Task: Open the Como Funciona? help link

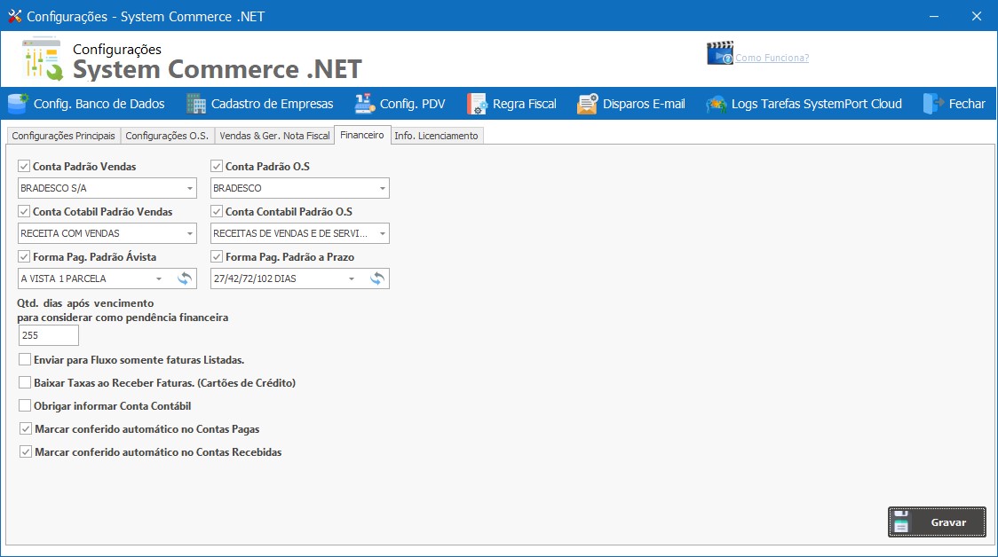Action: tap(772, 58)
